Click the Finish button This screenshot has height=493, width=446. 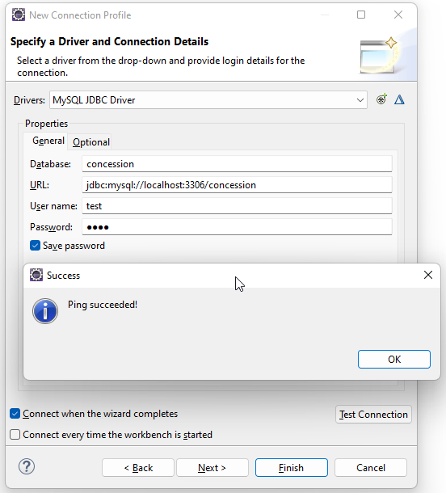[x=292, y=467]
